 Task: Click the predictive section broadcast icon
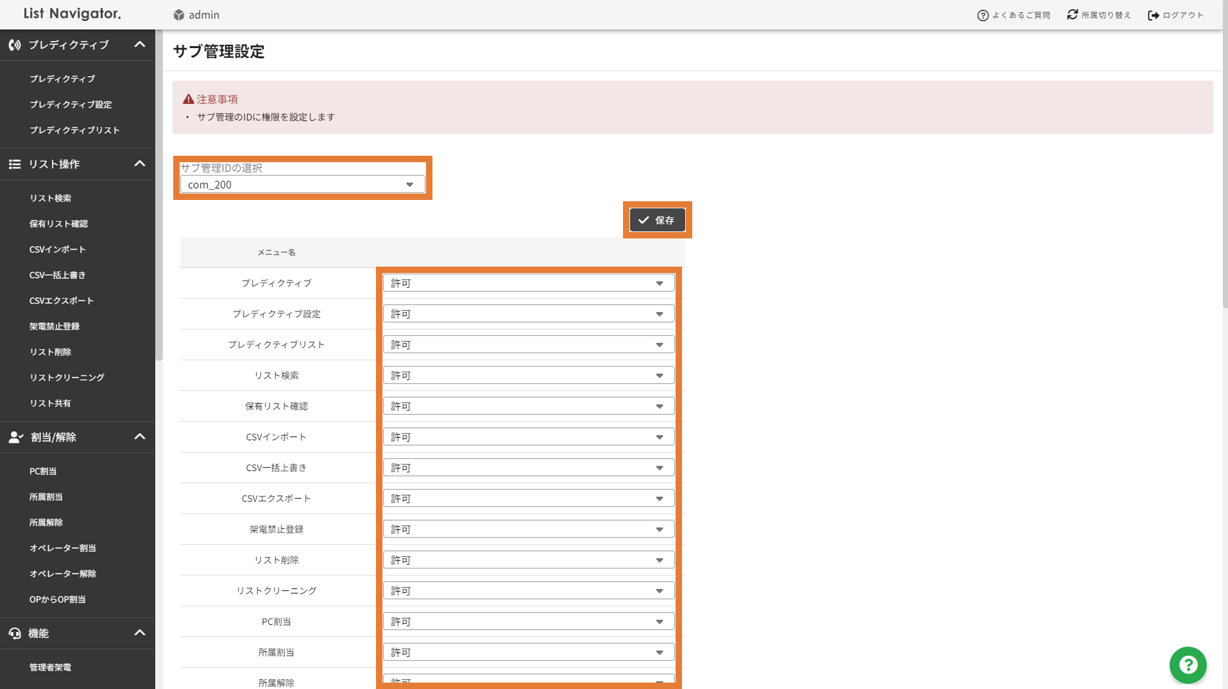[15, 45]
